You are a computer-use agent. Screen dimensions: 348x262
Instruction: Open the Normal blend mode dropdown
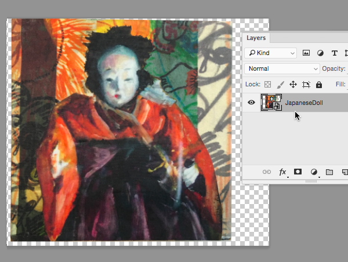click(x=282, y=68)
